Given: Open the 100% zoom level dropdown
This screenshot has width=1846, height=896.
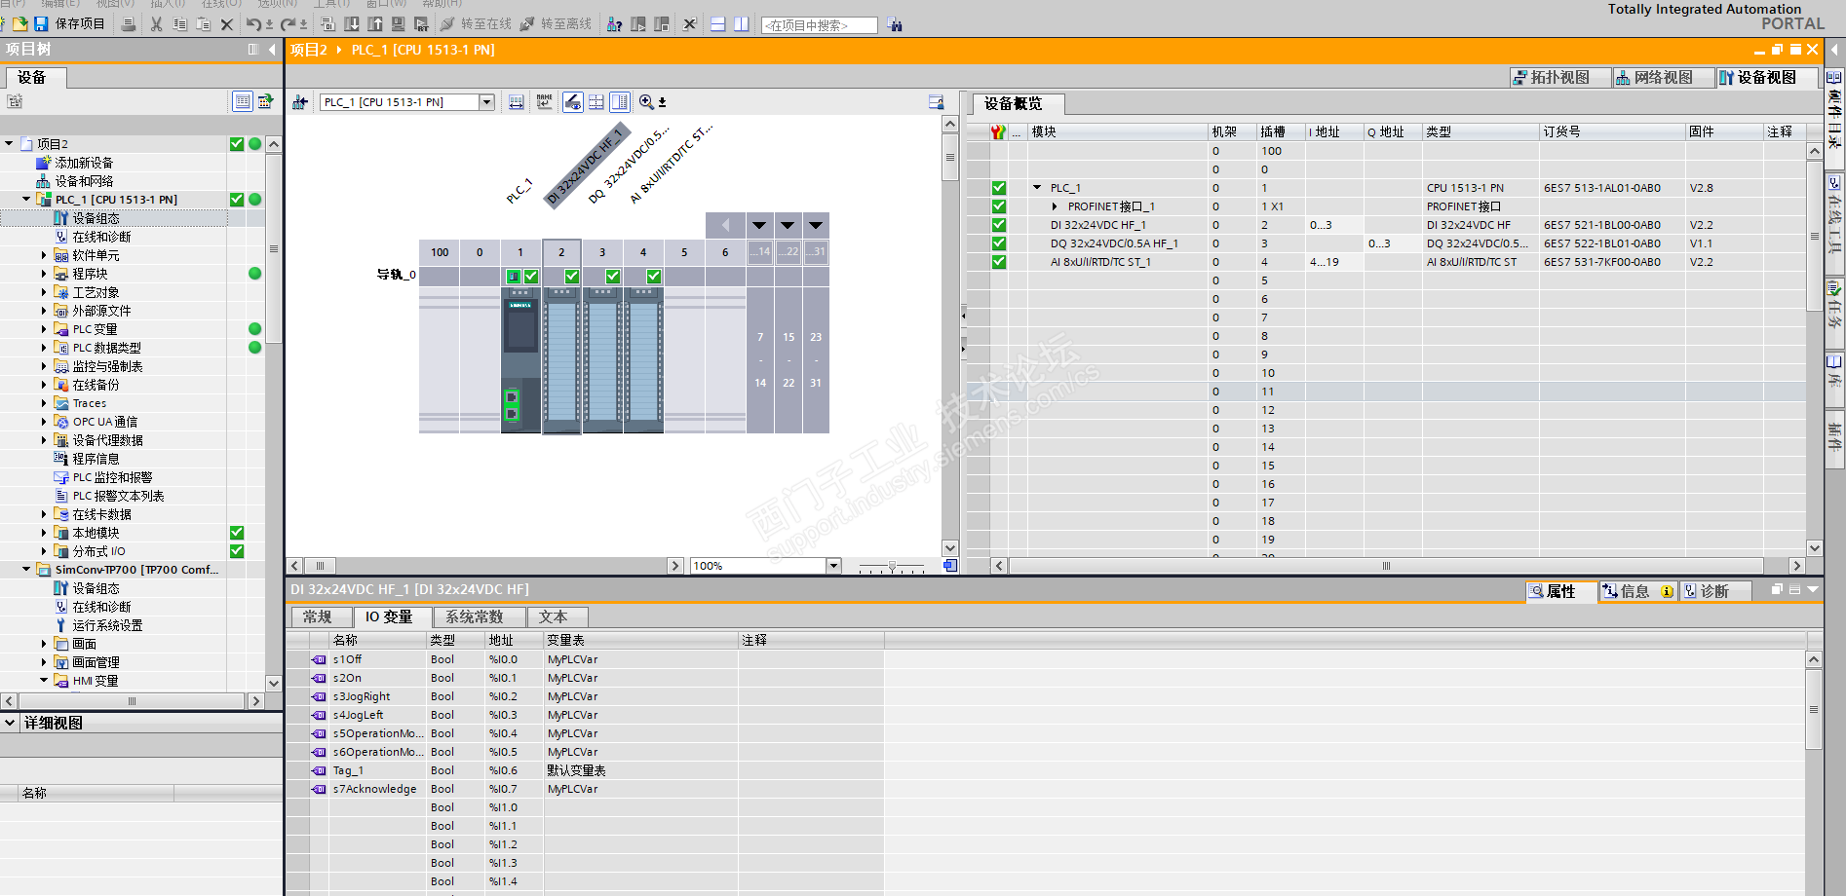Looking at the screenshot, I should (833, 566).
